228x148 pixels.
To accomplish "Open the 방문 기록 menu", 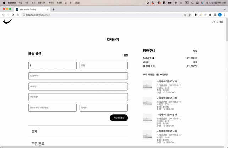I will 42,3.
